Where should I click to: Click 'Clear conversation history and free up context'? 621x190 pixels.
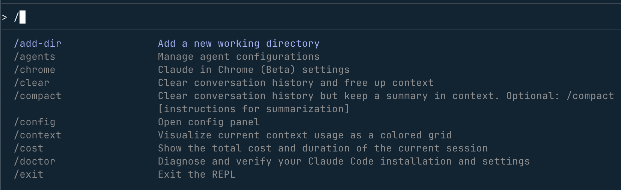coord(295,83)
